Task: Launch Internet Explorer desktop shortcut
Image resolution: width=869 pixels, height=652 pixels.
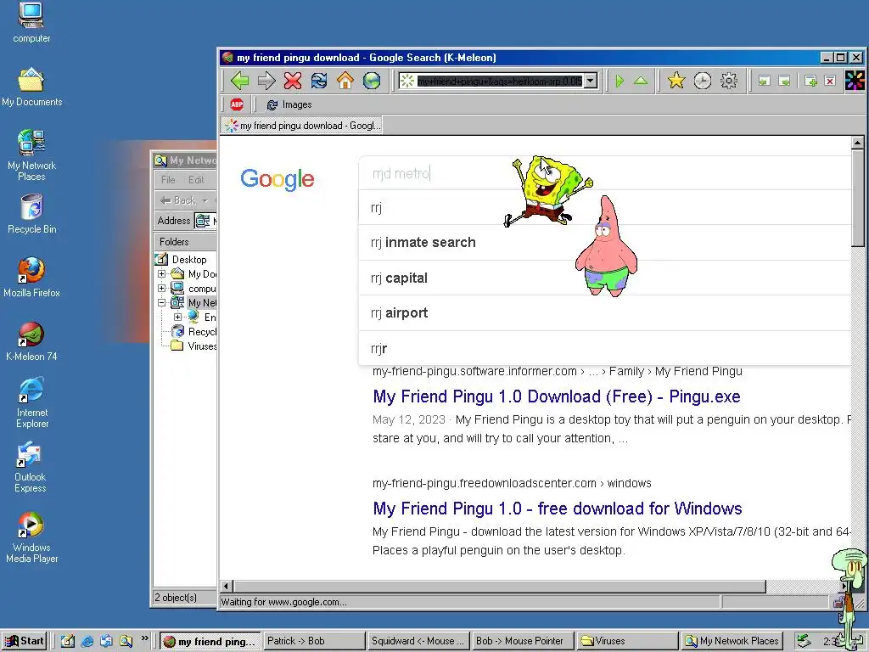Action: pyautogui.click(x=31, y=402)
